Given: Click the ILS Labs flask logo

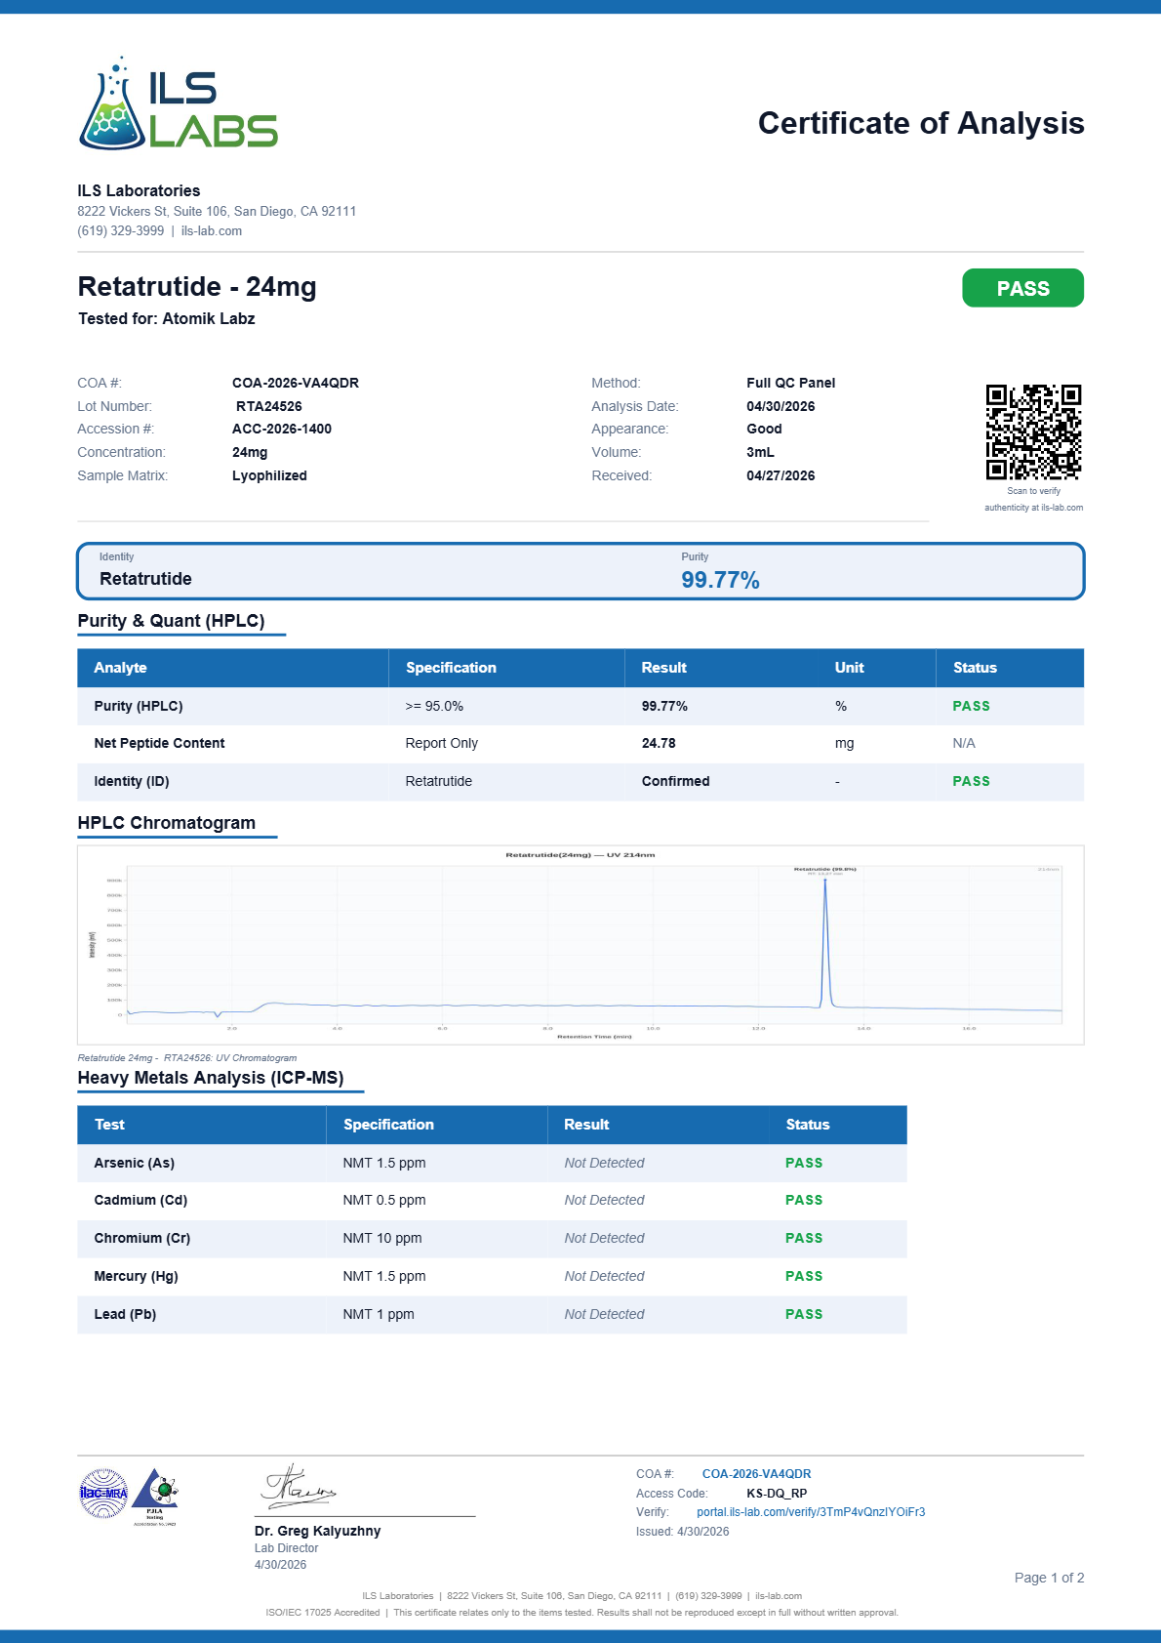Looking at the screenshot, I should click(x=179, y=103).
